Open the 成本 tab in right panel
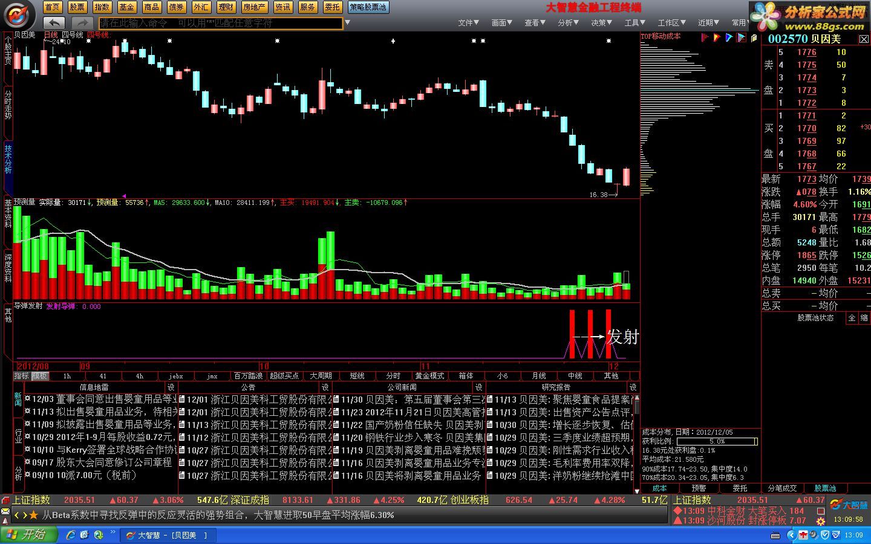 click(x=659, y=488)
